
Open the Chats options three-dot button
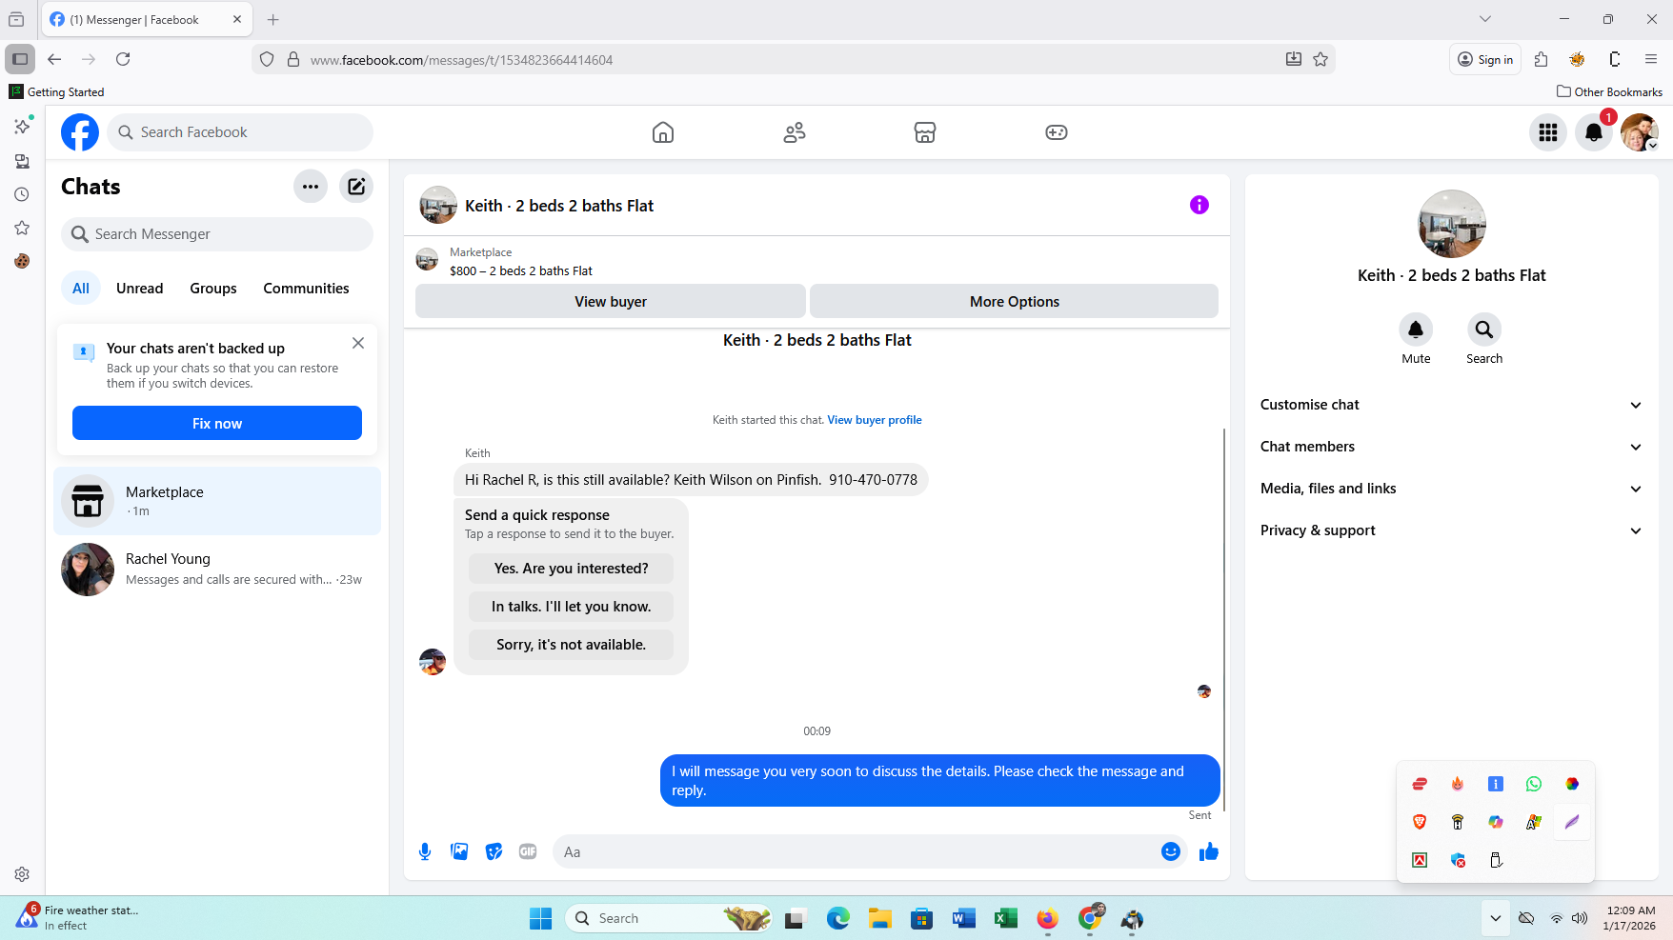(x=311, y=187)
